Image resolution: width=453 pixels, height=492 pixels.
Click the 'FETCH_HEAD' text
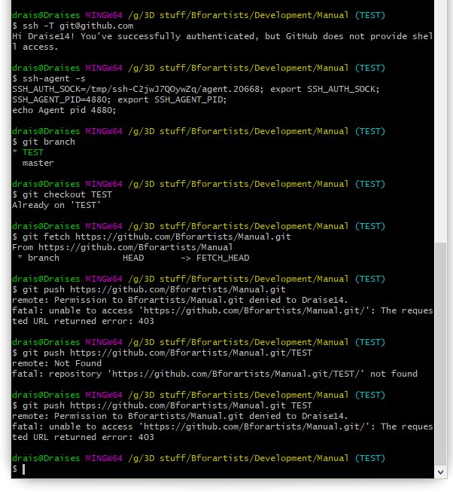tap(223, 258)
